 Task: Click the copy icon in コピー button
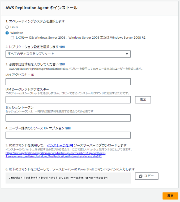click(x=141, y=176)
